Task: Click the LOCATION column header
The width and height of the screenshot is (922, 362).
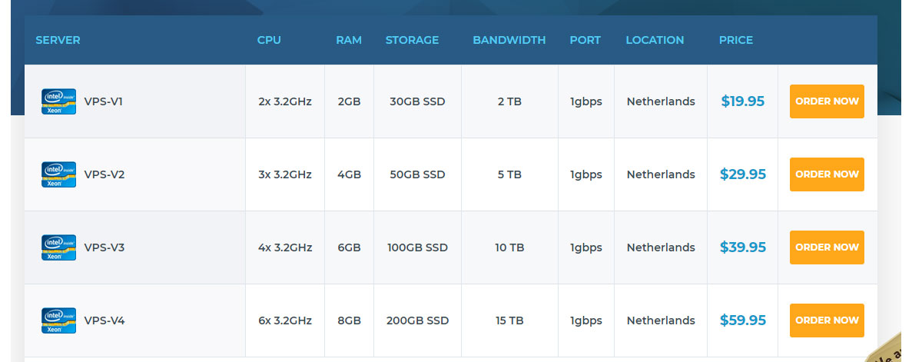Action: point(655,40)
